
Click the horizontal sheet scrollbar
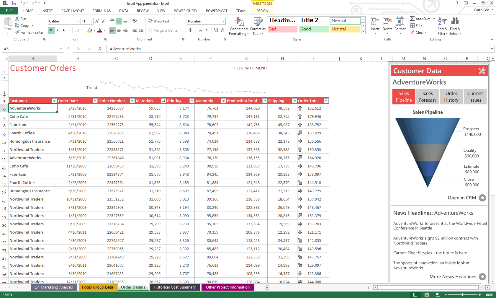pyautogui.click(x=428, y=287)
